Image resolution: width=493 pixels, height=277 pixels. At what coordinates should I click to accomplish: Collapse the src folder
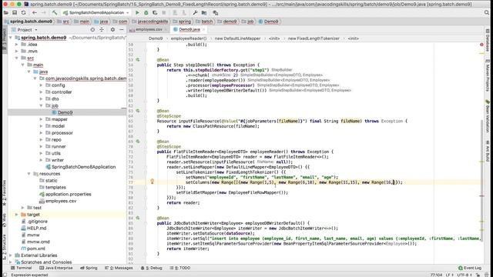click(x=17, y=58)
